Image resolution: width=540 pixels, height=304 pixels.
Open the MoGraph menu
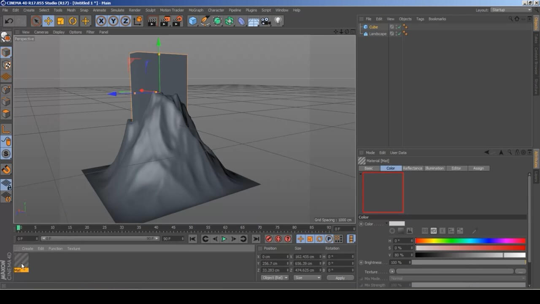(196, 10)
